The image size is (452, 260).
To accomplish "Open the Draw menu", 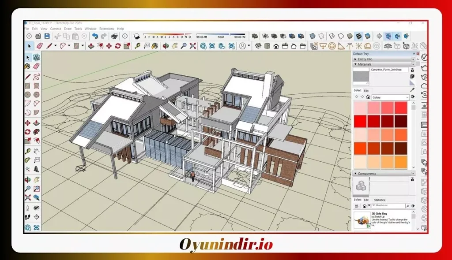I will [x=68, y=29].
